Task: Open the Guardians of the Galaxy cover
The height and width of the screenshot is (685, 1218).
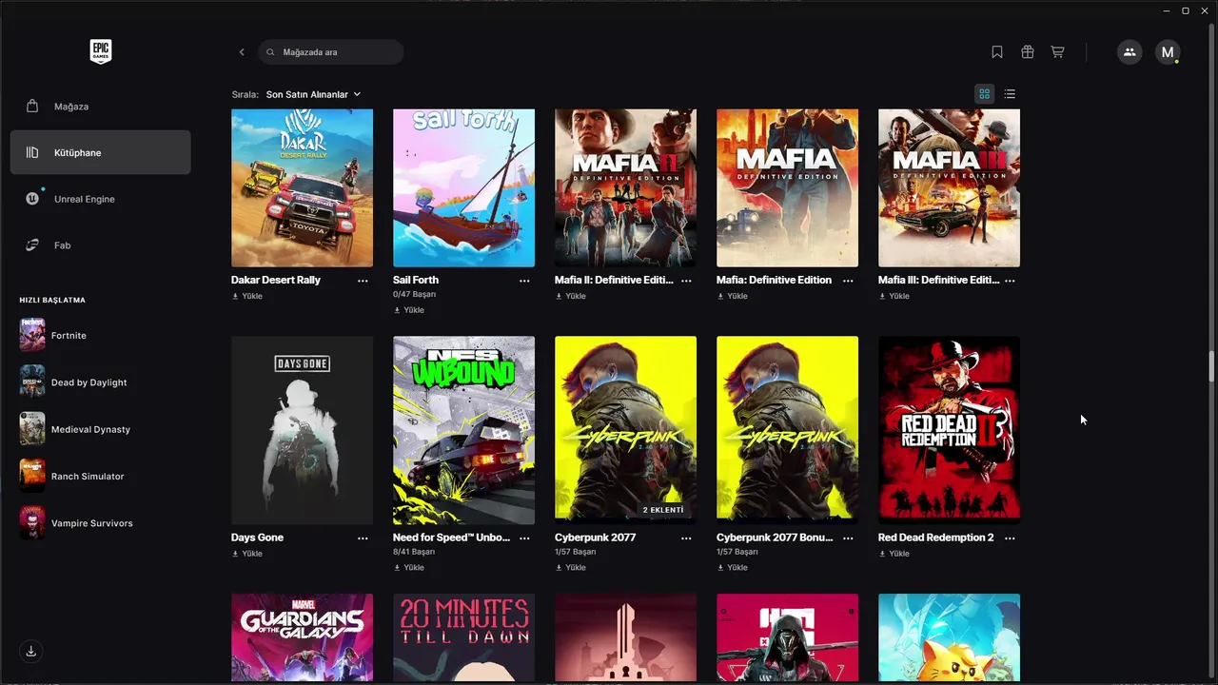Action: click(x=302, y=637)
